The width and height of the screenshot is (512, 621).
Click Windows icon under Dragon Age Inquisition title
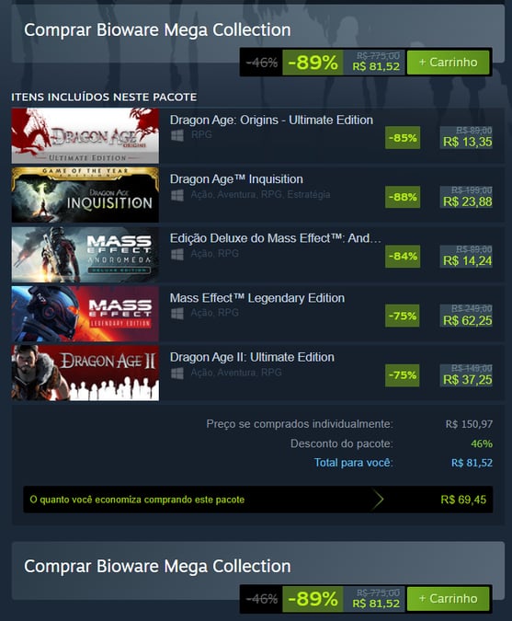point(177,195)
